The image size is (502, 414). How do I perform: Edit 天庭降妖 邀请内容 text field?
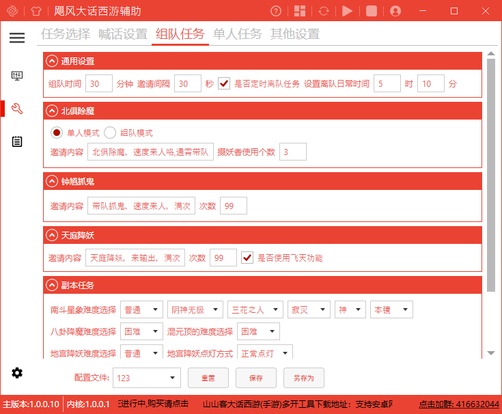[135, 258]
